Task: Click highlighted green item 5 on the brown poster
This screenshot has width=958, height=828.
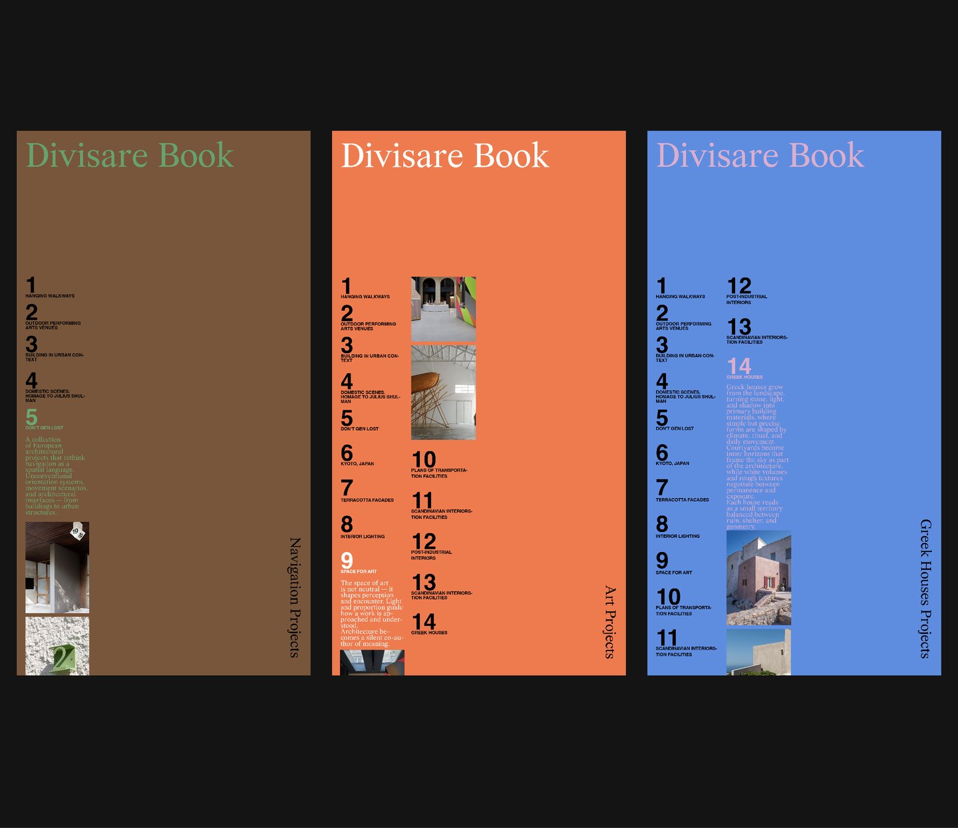Action: [45, 419]
